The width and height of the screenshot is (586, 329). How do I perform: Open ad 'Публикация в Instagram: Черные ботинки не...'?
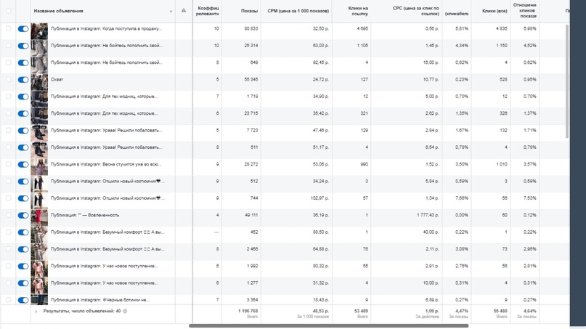pyautogui.click(x=100, y=300)
